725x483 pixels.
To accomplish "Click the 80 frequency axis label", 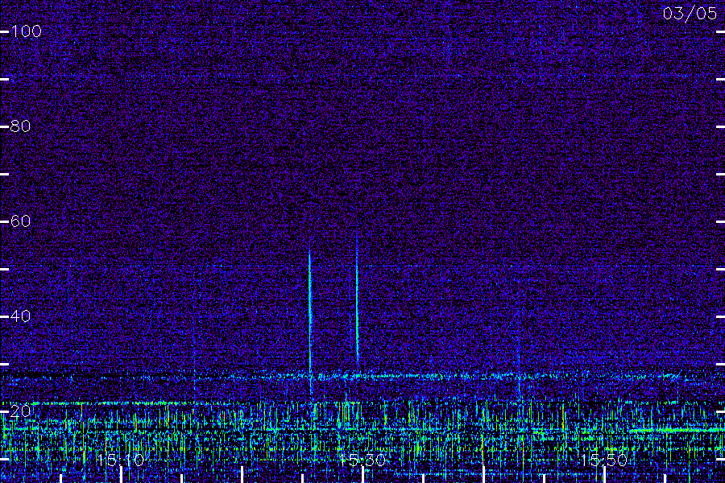I will coord(20,126).
